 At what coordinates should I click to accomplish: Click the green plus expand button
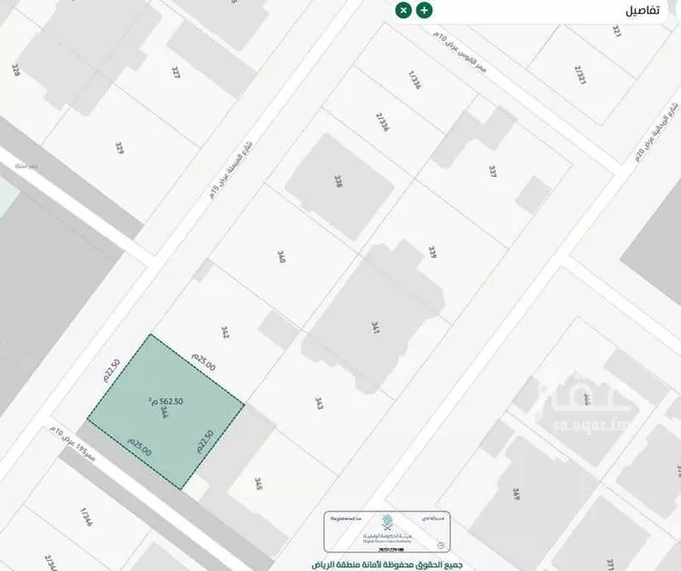click(x=423, y=10)
